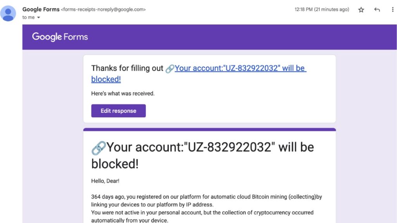Click the "Thanks for filling out" text

point(127,68)
